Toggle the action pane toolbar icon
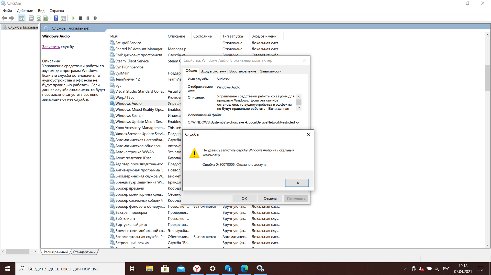This screenshot has height=275, width=491. [x=63, y=18]
